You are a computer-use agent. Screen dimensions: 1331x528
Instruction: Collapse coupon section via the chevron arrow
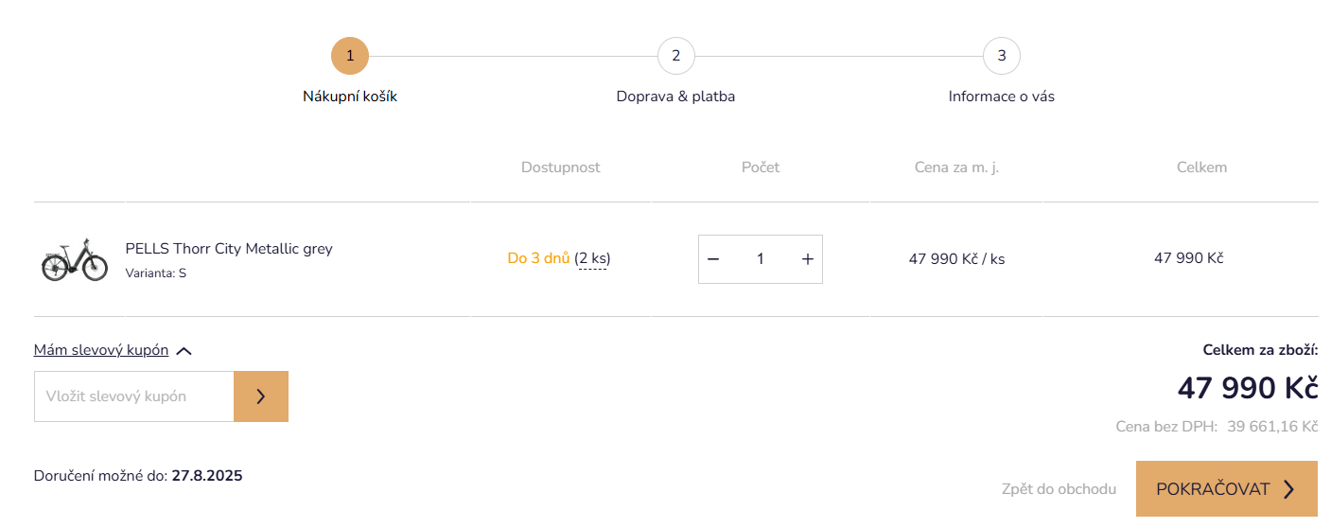(184, 351)
